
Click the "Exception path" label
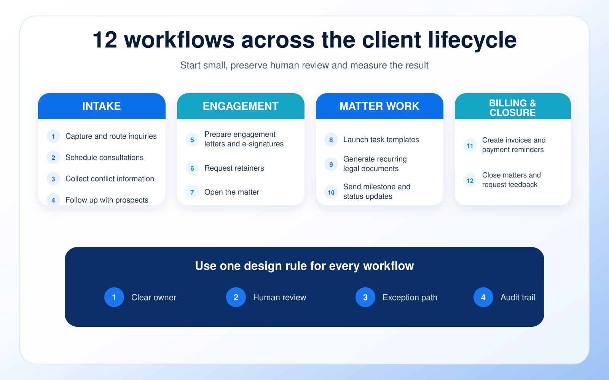coord(410,297)
